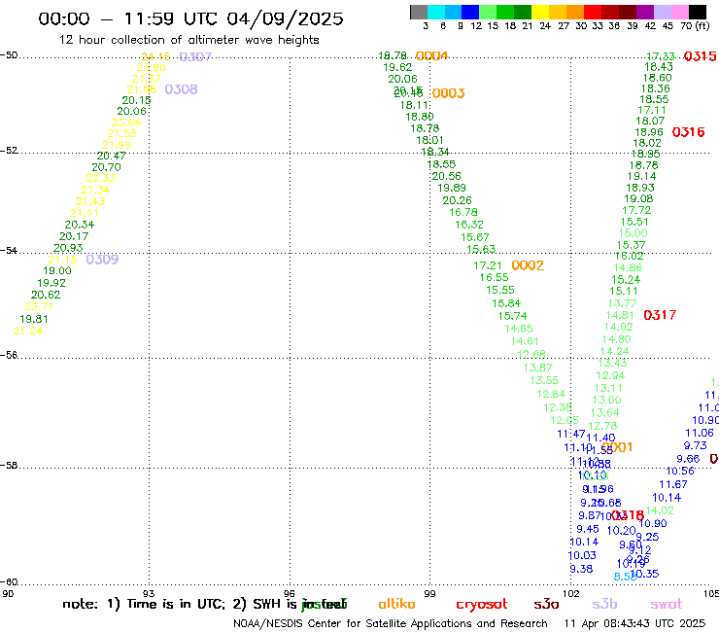The height and width of the screenshot is (632, 719).
Task: Click the altika track time label 0004
Action: click(432, 56)
